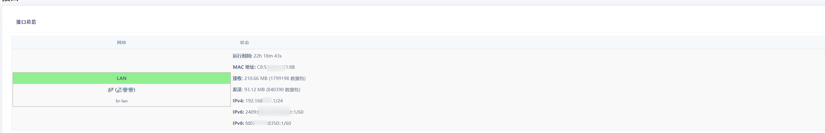Select the green LAN interface header
The image size is (825, 133).
coord(122,78)
